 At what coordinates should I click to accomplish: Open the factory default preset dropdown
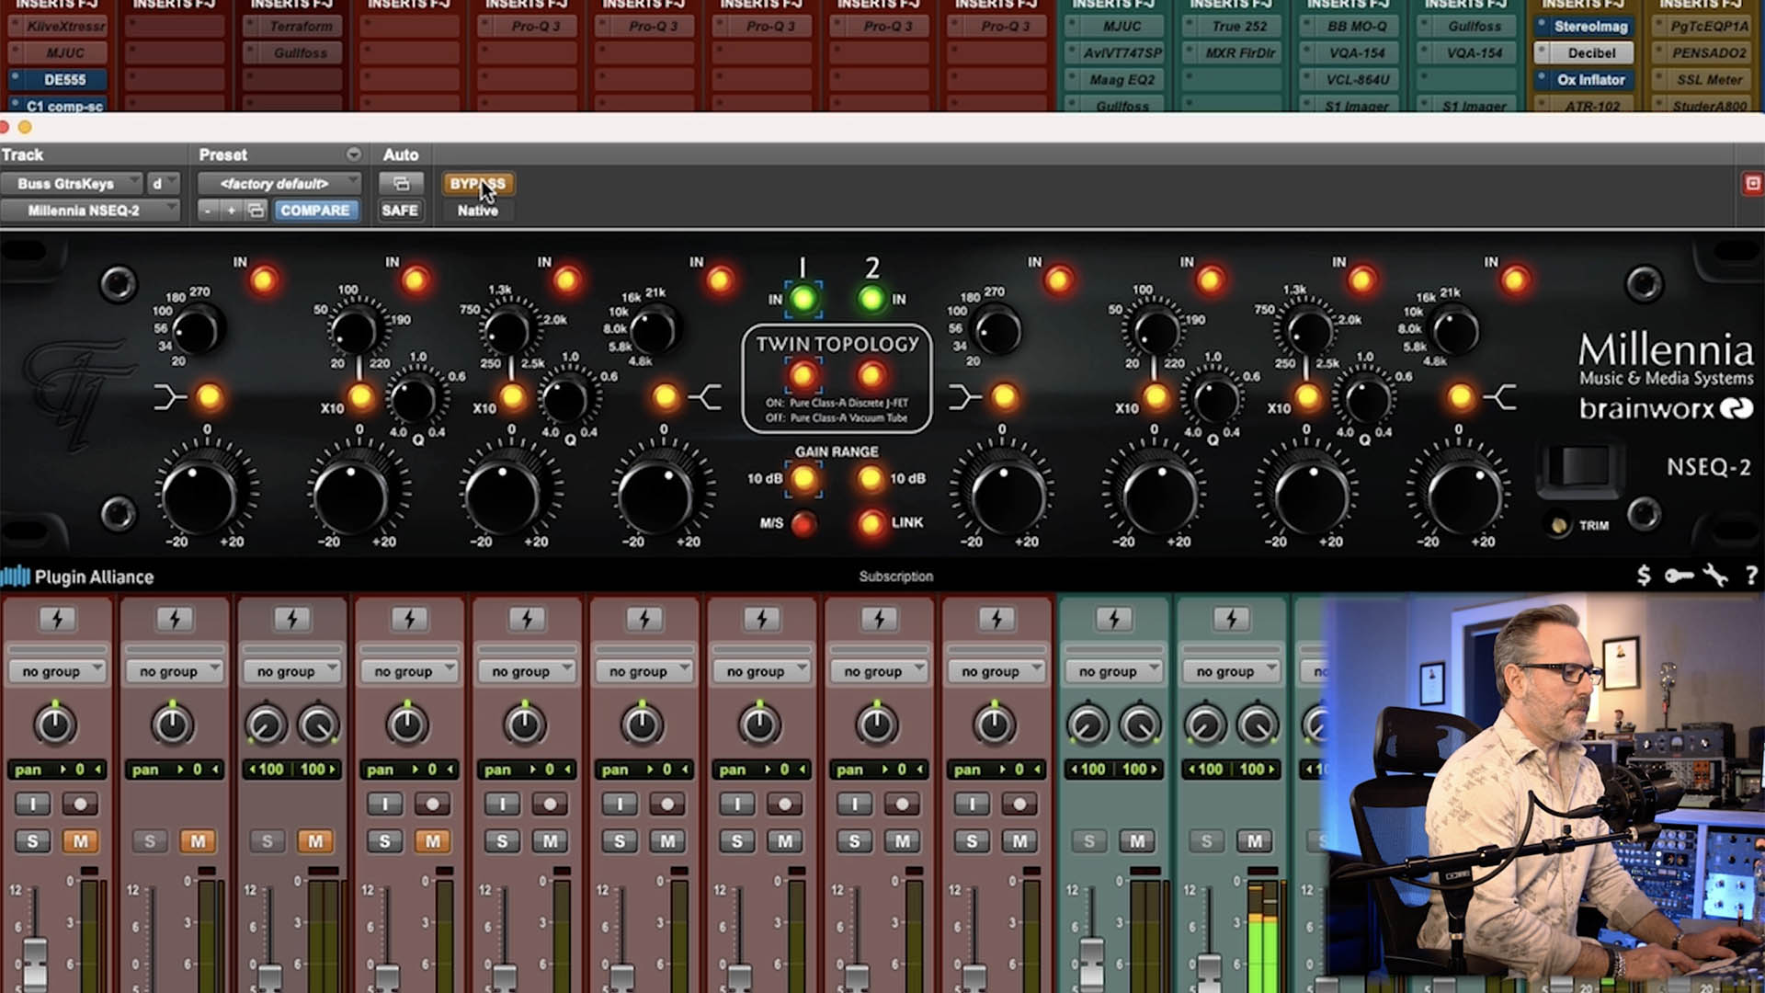click(276, 183)
